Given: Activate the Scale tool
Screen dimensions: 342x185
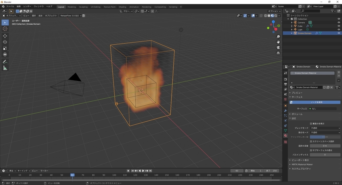Looking at the screenshot, I should (x=5, y=48).
